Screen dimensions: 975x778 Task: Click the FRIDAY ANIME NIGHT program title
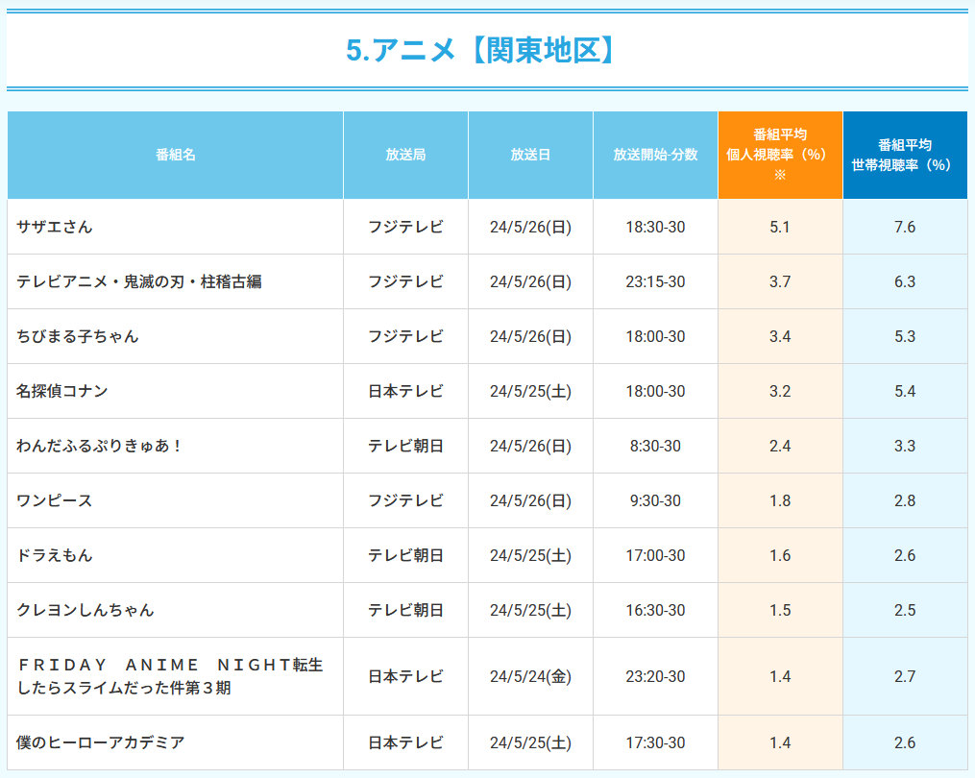[169, 676]
